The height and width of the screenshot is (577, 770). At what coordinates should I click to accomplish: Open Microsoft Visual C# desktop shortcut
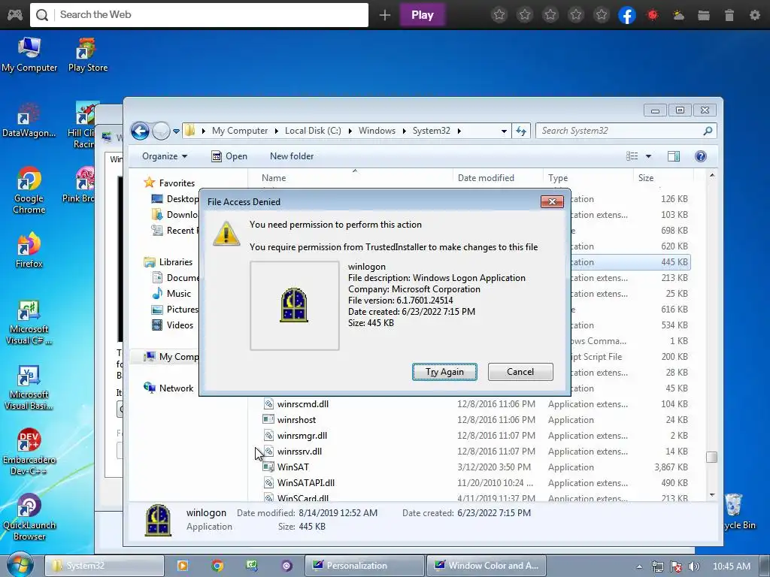pyautogui.click(x=29, y=322)
